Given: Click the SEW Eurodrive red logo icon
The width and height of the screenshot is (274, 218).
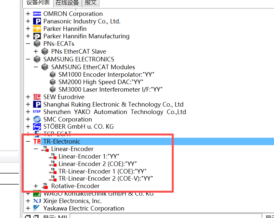Looking at the screenshot, I should (37, 97).
